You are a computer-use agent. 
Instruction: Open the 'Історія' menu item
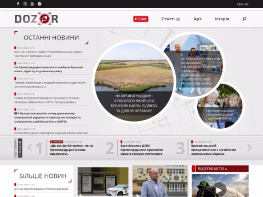tap(222, 19)
